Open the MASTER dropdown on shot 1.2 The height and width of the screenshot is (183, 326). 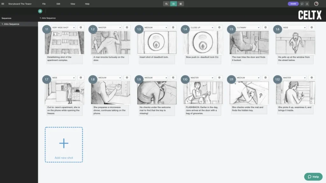(x=109, y=27)
